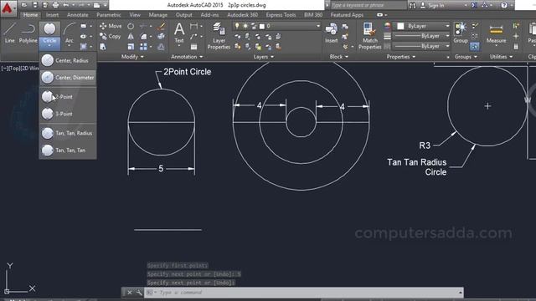Click the Plot printer icon
Image resolution: width=536 pixels, height=301 pixels.
(x=55, y=5)
